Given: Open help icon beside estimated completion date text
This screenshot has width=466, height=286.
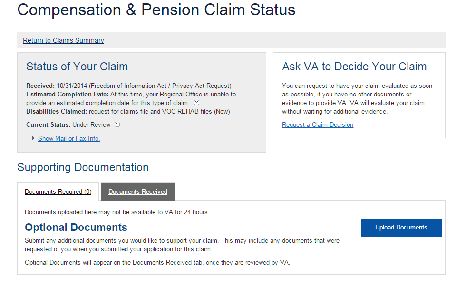Looking at the screenshot, I should [196, 103].
